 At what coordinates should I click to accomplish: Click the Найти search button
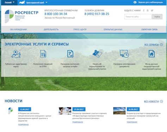point(157,17)
